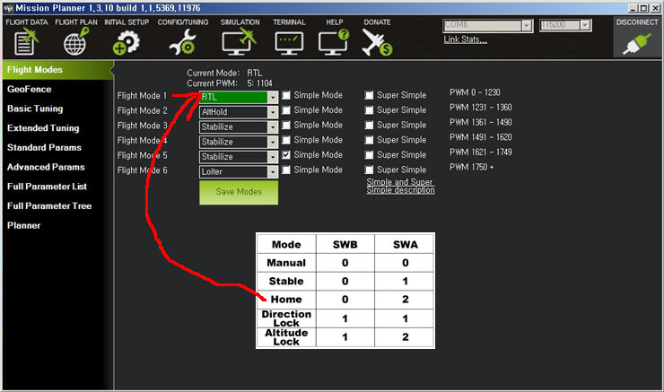Click the 'PWM 1361 - 1490' range text
The height and width of the screenshot is (392, 664).
481,122
